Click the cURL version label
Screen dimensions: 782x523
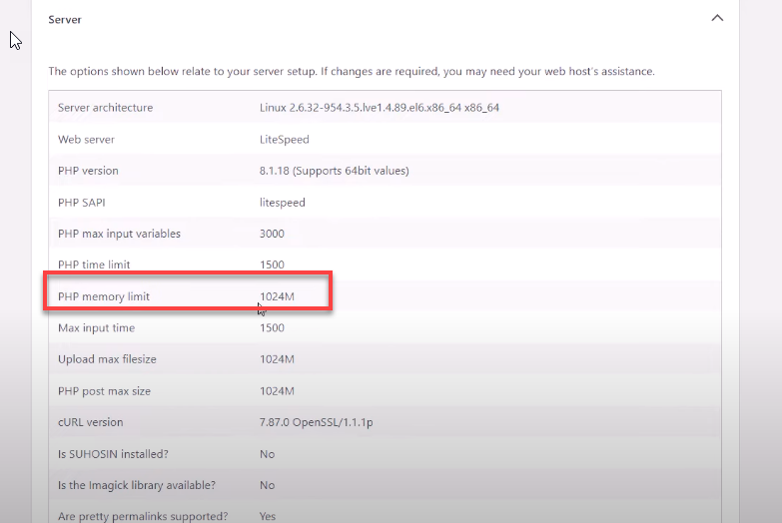(x=90, y=422)
